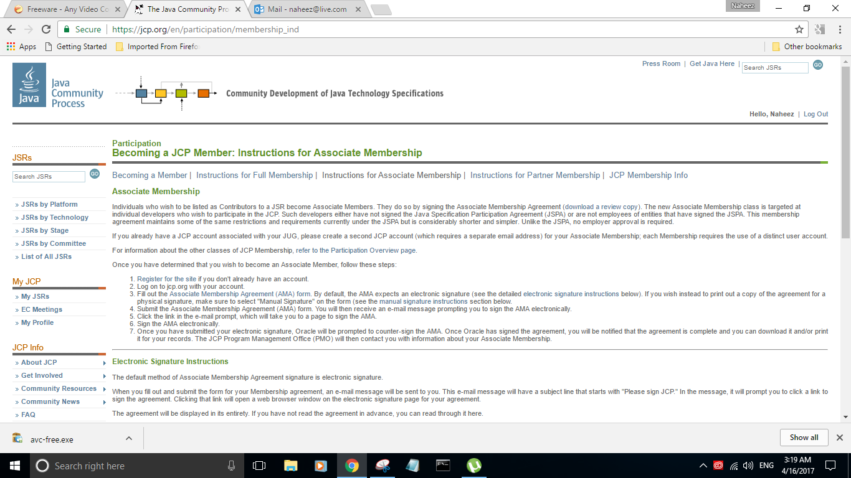Bookmark this page with the star icon
The height and width of the screenshot is (478, 851).
point(799,29)
